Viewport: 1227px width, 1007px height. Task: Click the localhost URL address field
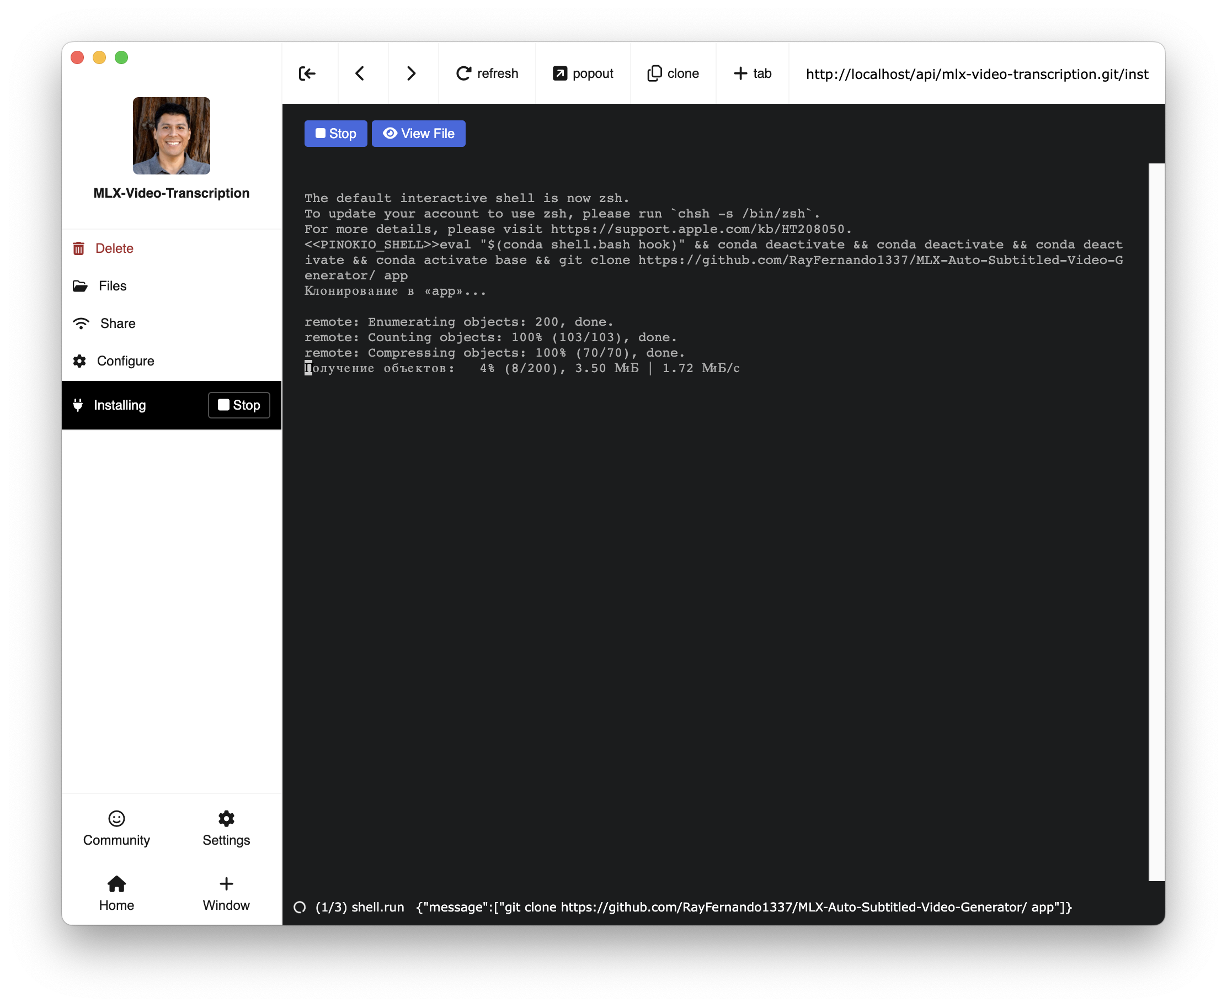(x=977, y=74)
